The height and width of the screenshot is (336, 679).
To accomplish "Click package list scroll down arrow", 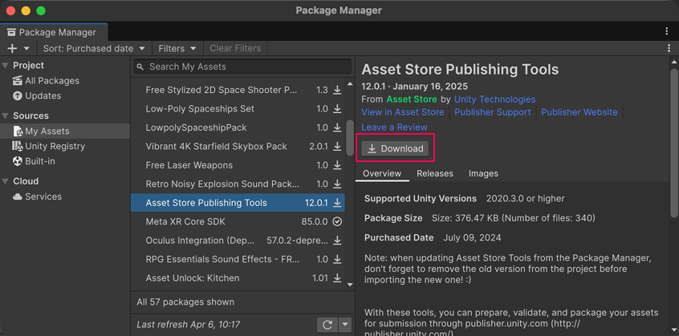I will pyautogui.click(x=350, y=285).
